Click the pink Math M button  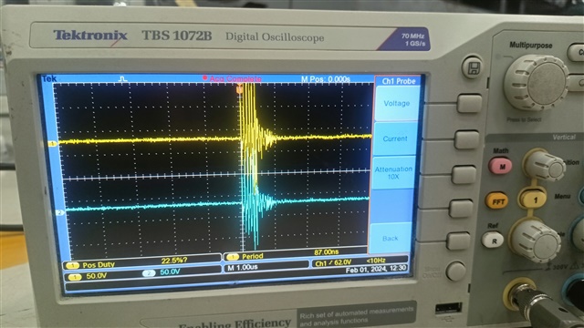click(x=501, y=166)
